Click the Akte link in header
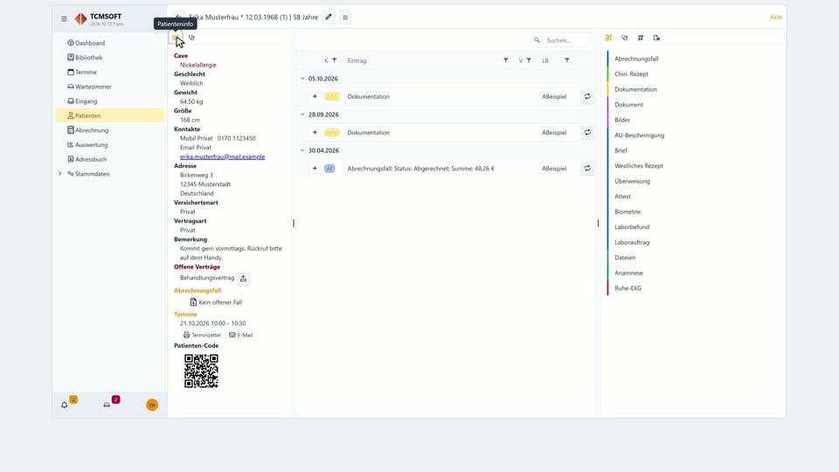Viewport: 839px width, 472px height. [x=776, y=17]
